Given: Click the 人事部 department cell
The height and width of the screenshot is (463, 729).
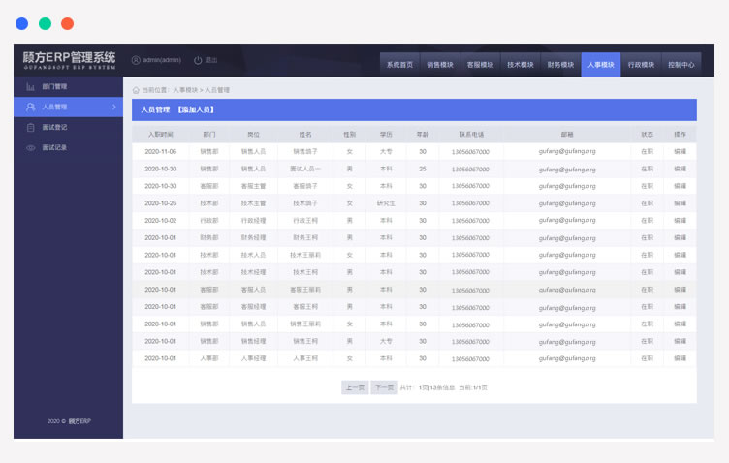Looking at the screenshot, I should (x=209, y=358).
